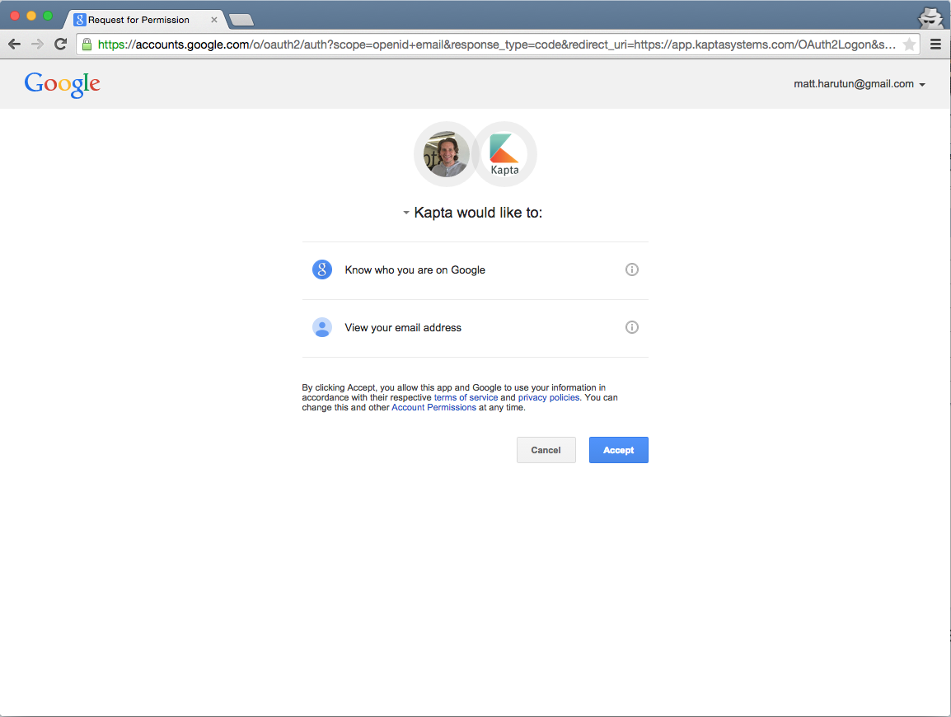Click the browser forward arrow

pos(37,44)
